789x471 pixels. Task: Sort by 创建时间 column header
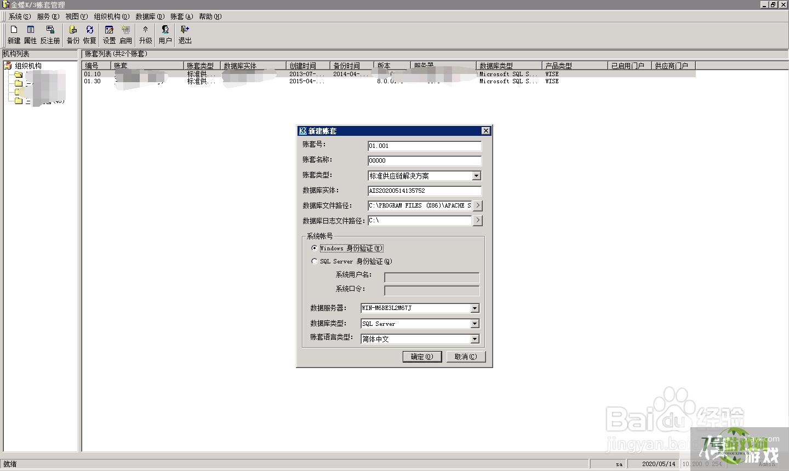[x=308, y=66]
